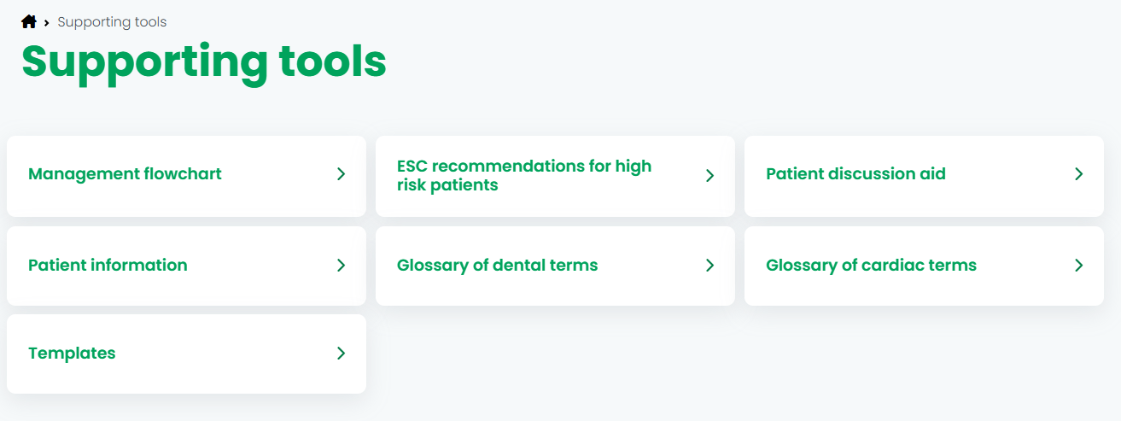Click the arrow on ESC recommendations card
The image size is (1121, 421).
pos(709,175)
